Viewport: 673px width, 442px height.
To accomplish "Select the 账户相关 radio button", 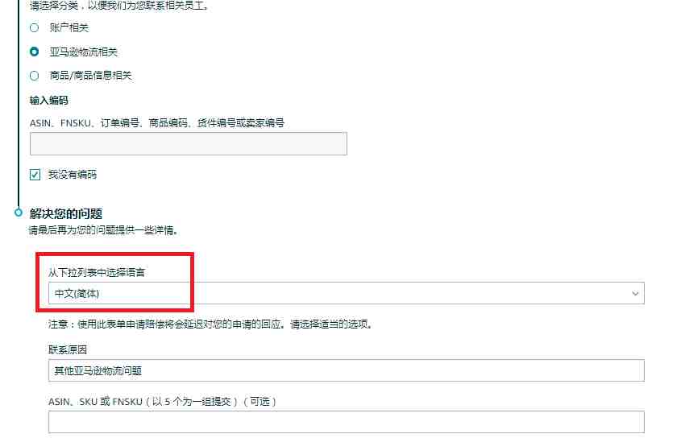I will (x=35, y=28).
